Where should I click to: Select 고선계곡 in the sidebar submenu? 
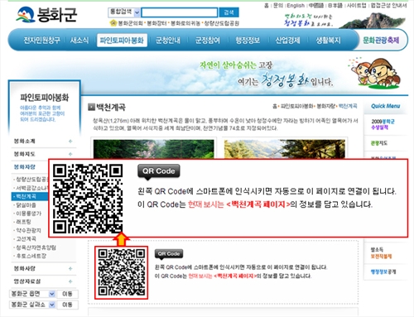pyautogui.click(x=26, y=239)
